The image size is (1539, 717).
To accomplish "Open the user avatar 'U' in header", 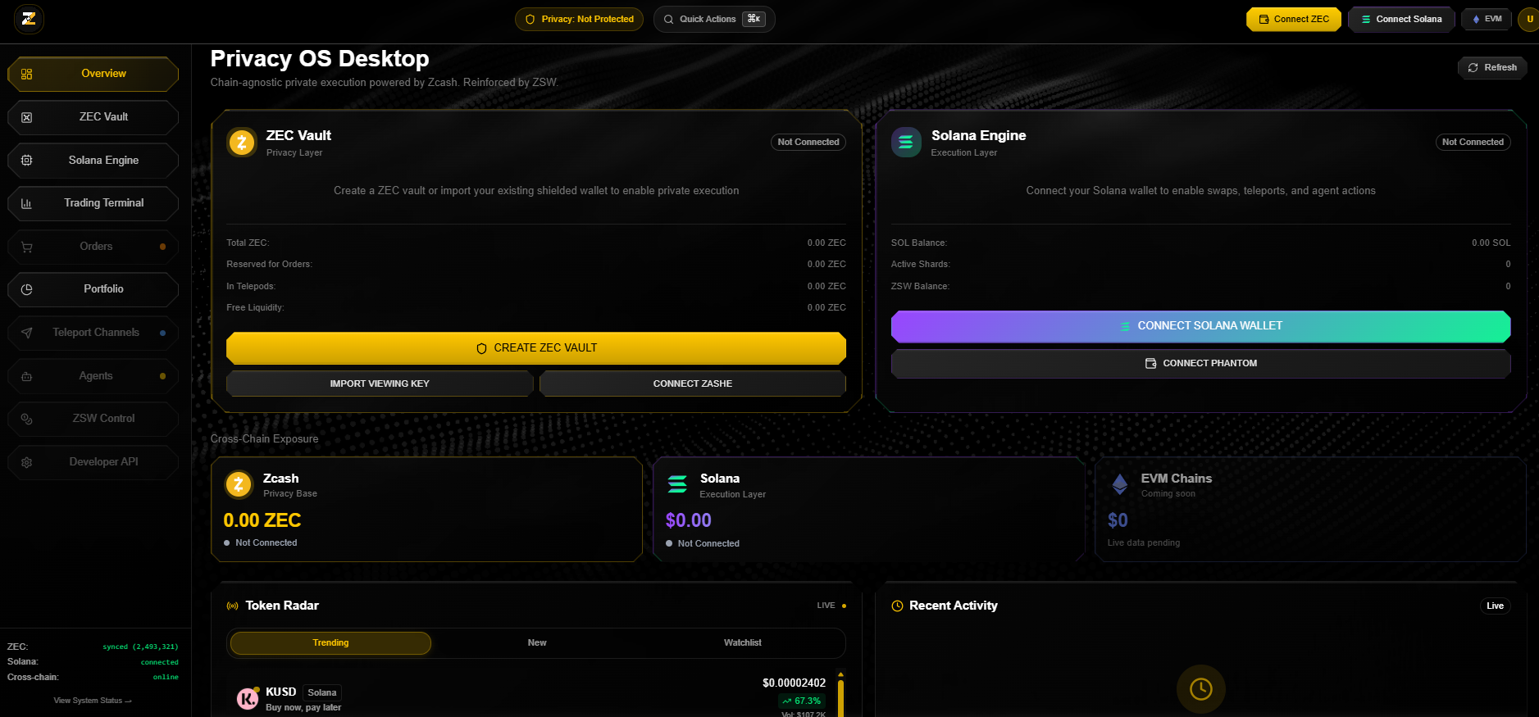I will [x=1528, y=19].
